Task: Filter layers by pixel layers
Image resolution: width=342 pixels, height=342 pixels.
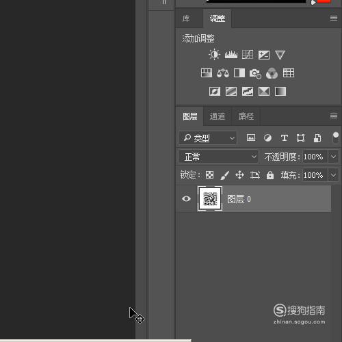Action: tap(251, 137)
